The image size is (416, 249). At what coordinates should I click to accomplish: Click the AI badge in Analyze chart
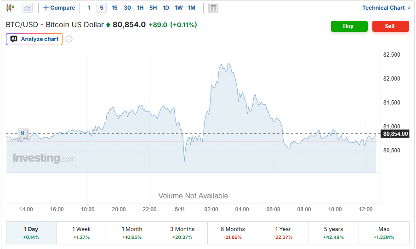tap(14, 39)
